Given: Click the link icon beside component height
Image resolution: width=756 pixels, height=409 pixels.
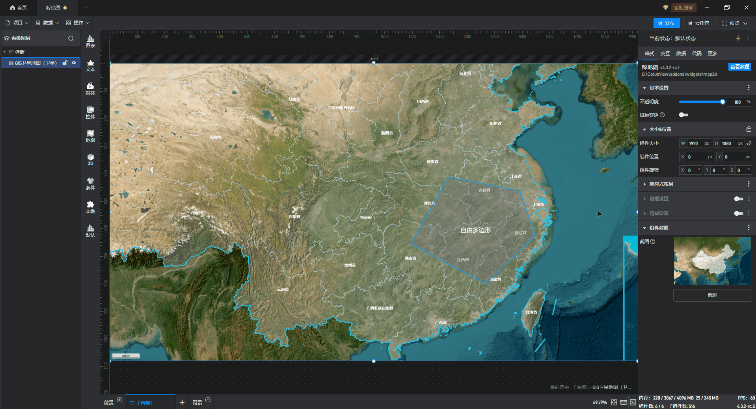Looking at the screenshot, I should 749,144.
